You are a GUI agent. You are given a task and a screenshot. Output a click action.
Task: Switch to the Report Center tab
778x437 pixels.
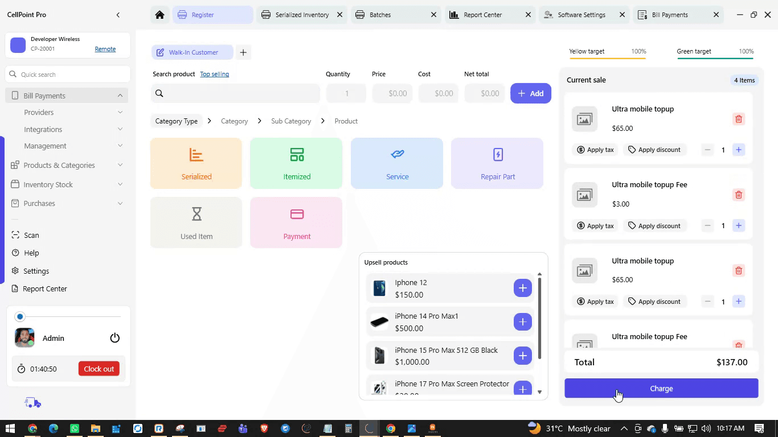490,15
